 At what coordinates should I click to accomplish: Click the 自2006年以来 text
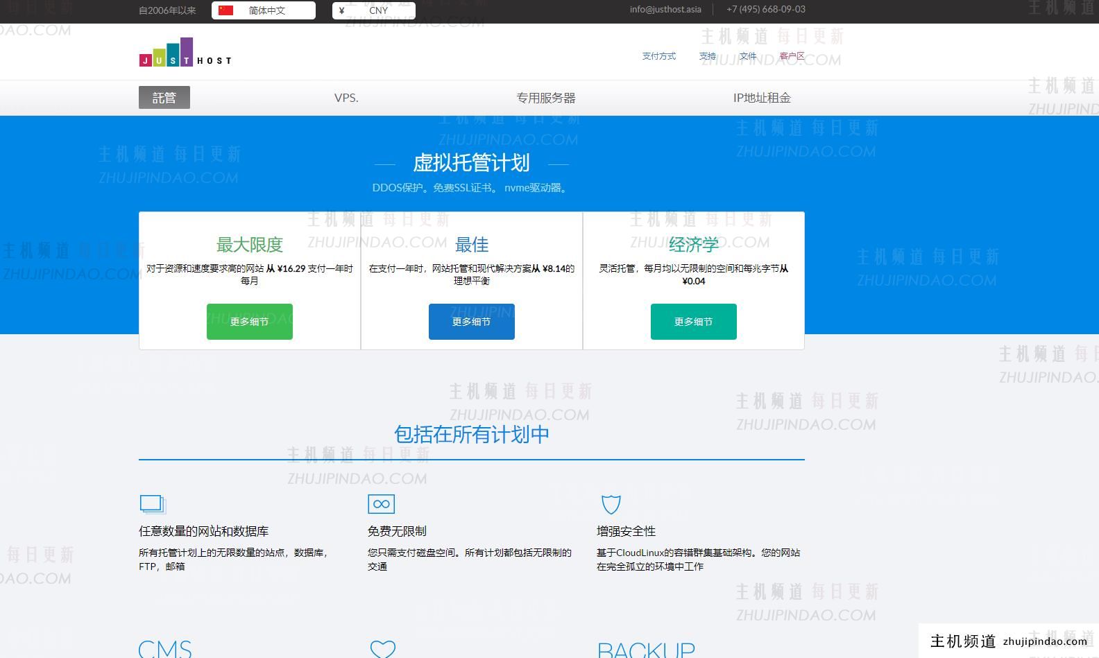(167, 10)
